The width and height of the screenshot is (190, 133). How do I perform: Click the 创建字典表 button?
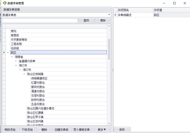click(x=61, y=130)
